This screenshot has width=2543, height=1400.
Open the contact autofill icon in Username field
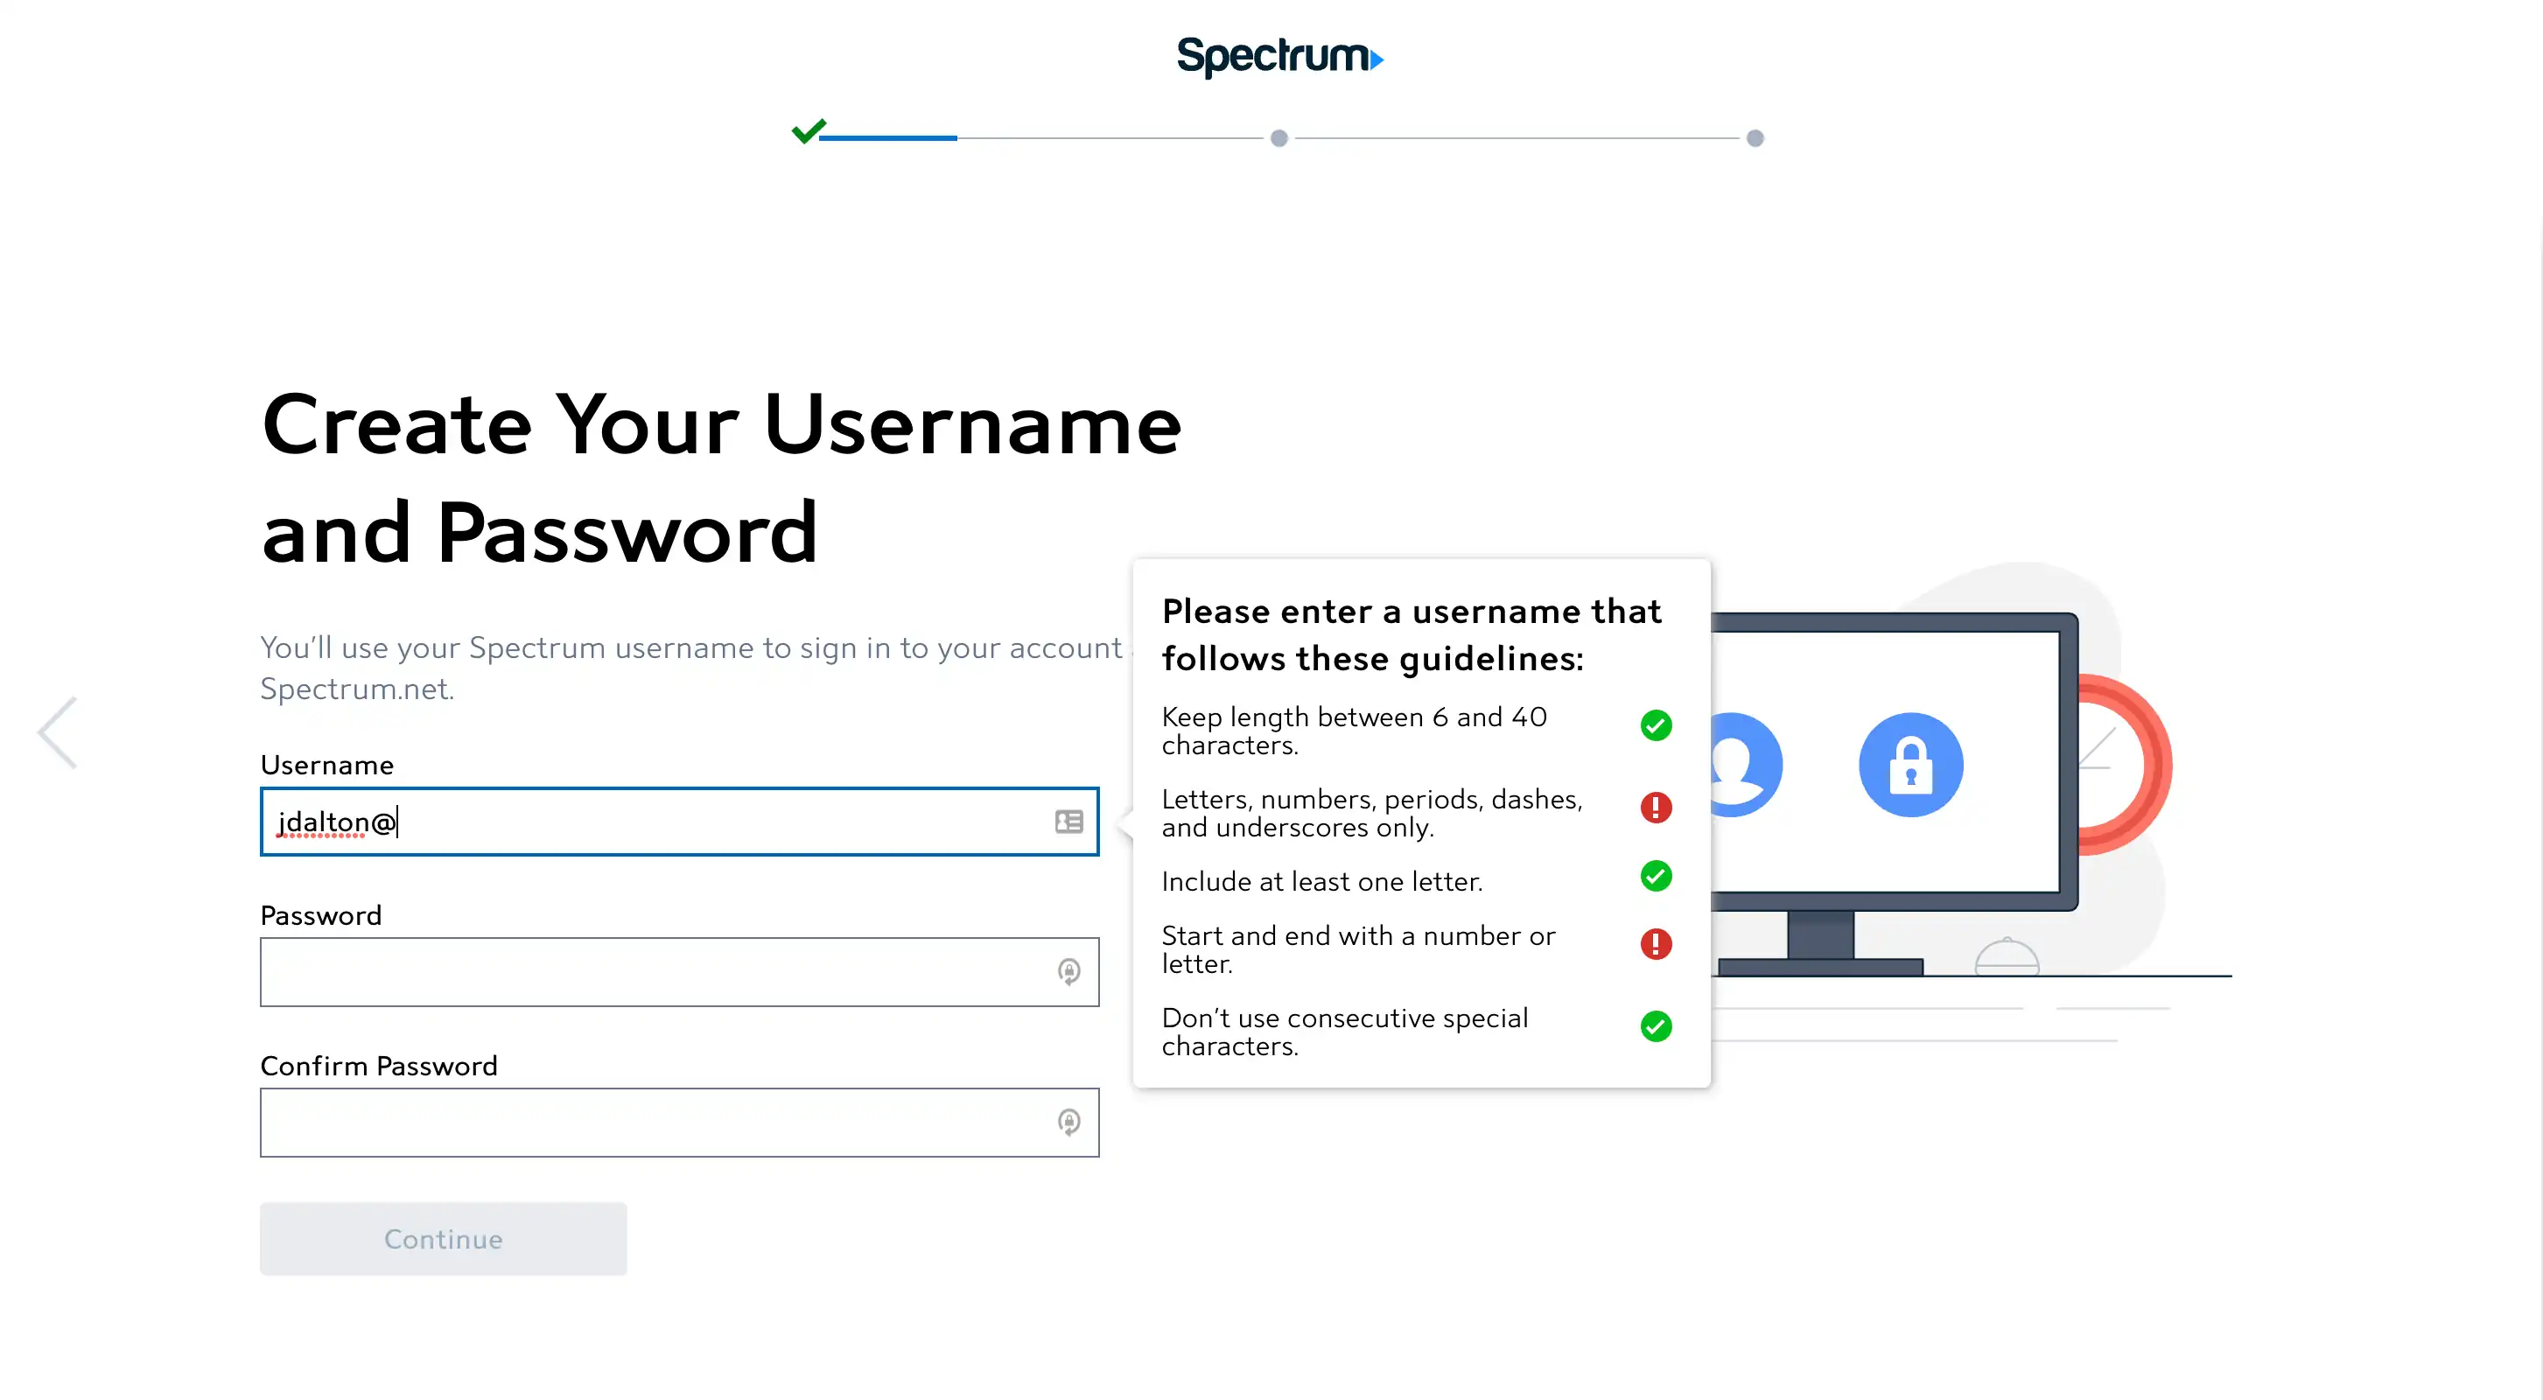point(1069,822)
